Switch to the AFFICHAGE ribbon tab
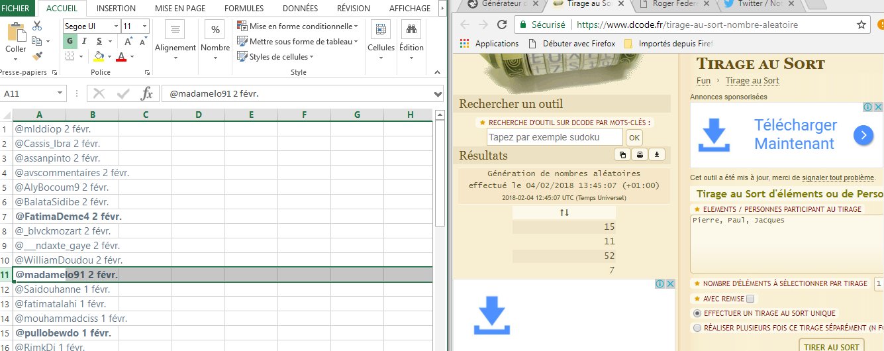 (x=409, y=9)
